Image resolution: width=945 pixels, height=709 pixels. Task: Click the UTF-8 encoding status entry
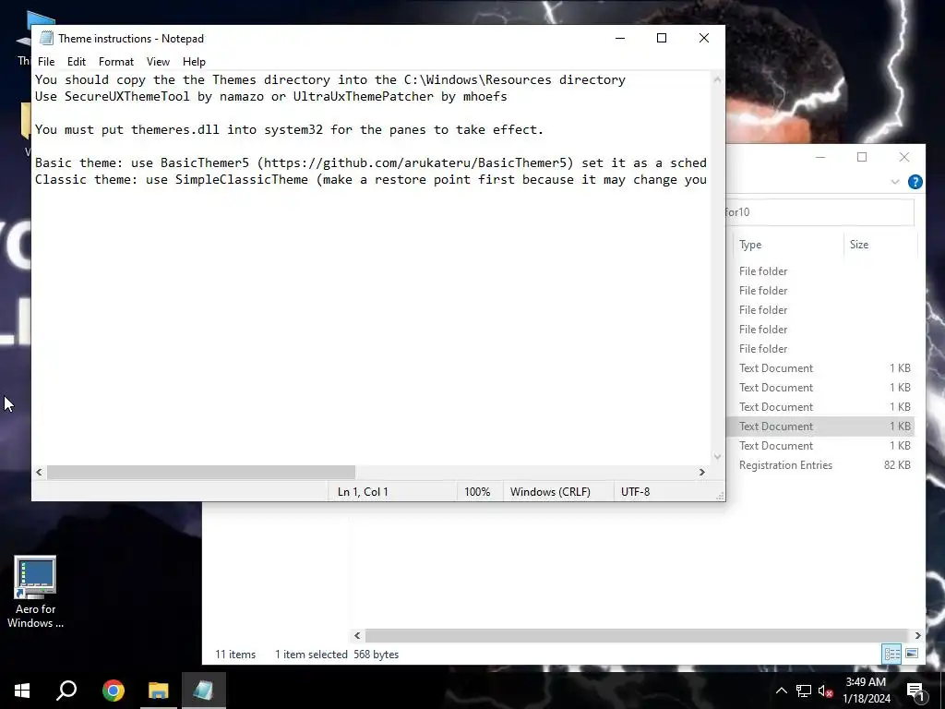click(x=635, y=492)
